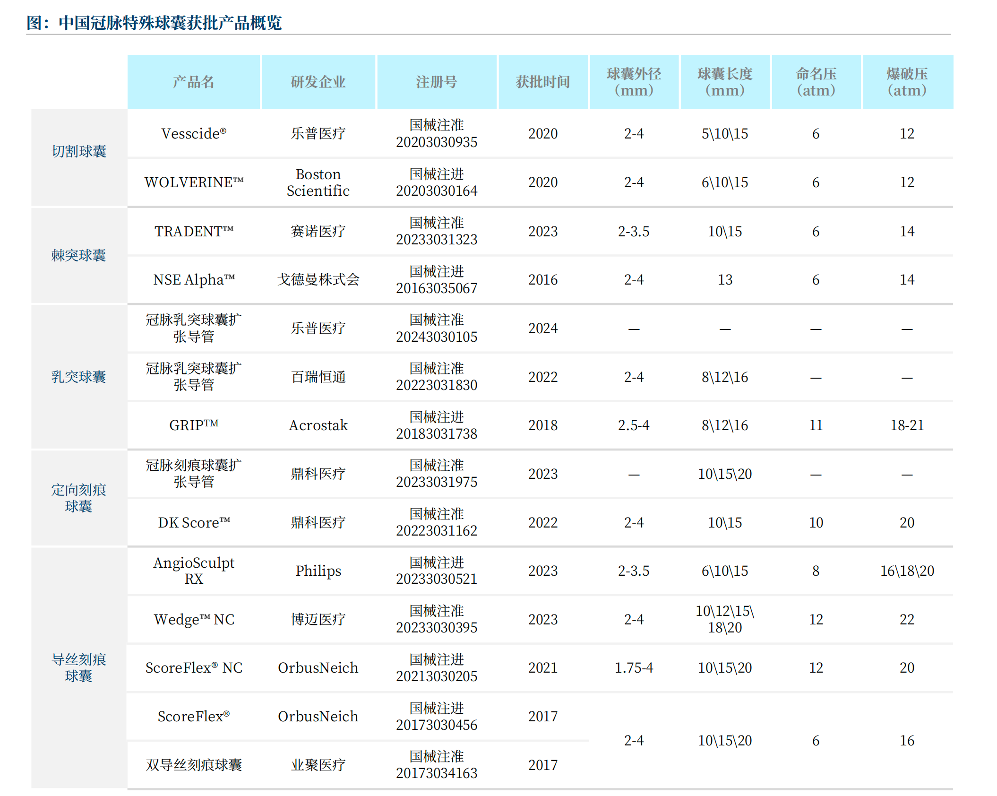The width and height of the screenshot is (997, 796).
Task: Click the 棘突球囊 category cell
Action: [x=78, y=255]
